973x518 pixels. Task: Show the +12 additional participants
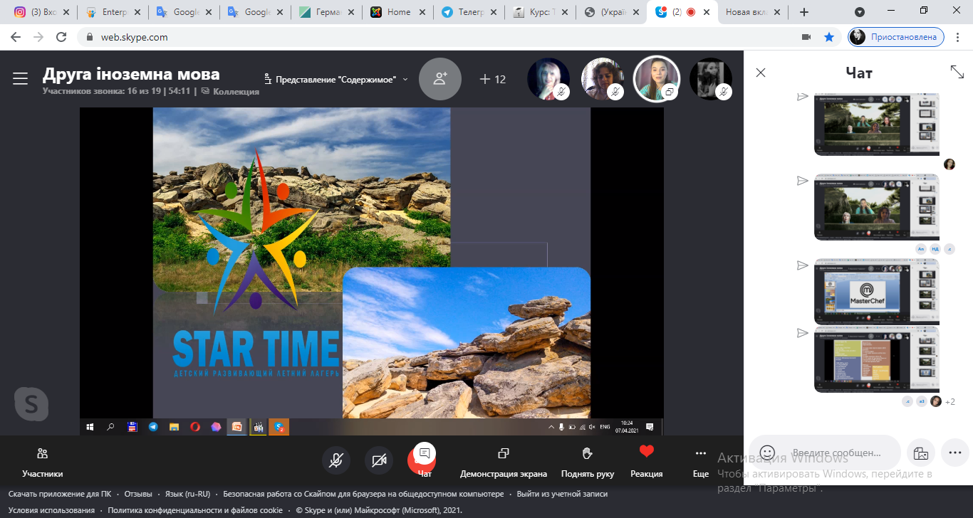(492, 79)
